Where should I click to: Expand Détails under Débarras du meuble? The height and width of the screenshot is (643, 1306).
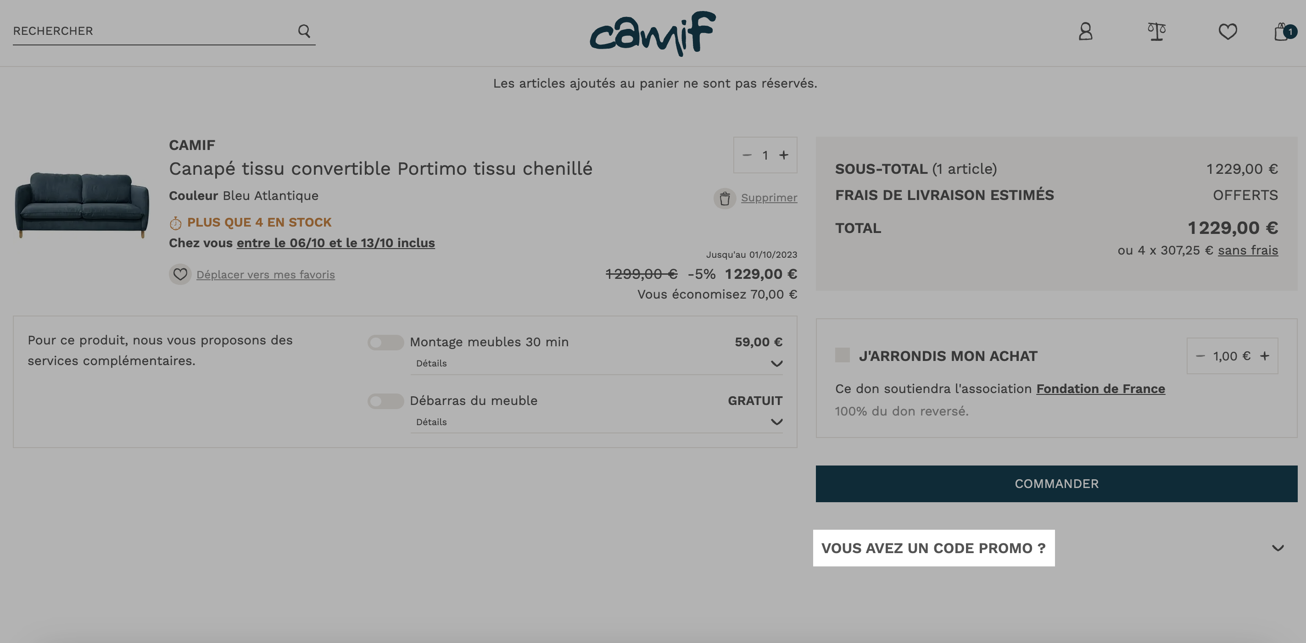[596, 422]
